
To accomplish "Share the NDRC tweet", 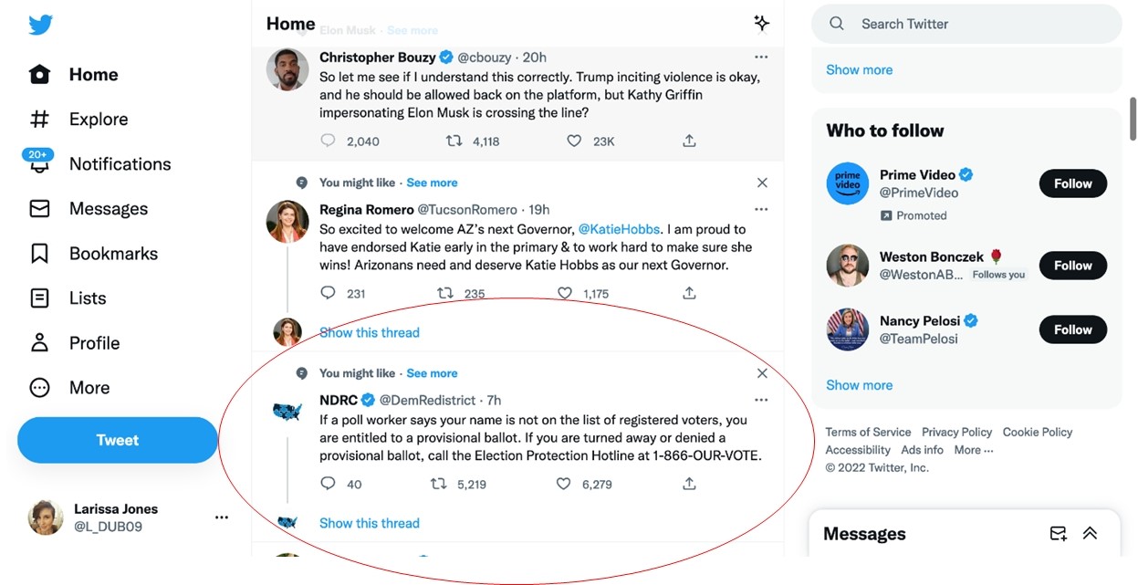I will pos(689,484).
